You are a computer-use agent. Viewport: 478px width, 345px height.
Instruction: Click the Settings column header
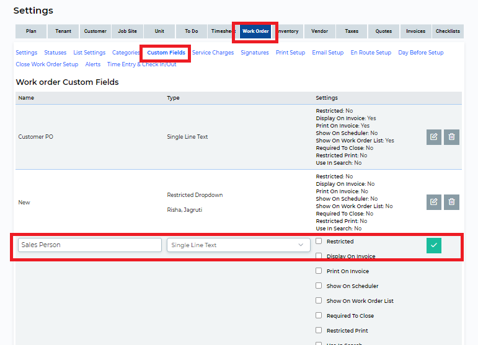pyautogui.click(x=327, y=98)
